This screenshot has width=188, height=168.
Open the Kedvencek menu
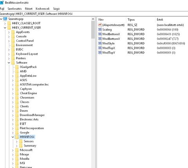point(43,9)
